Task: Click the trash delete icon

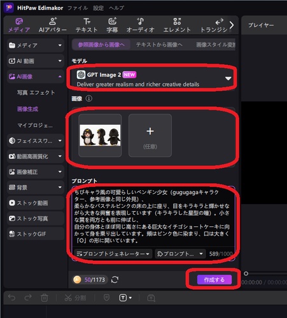Action: pyautogui.click(x=45, y=298)
